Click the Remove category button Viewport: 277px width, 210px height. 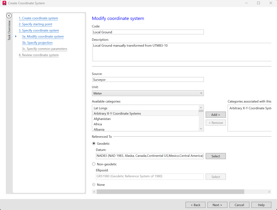pyautogui.click(x=215, y=122)
